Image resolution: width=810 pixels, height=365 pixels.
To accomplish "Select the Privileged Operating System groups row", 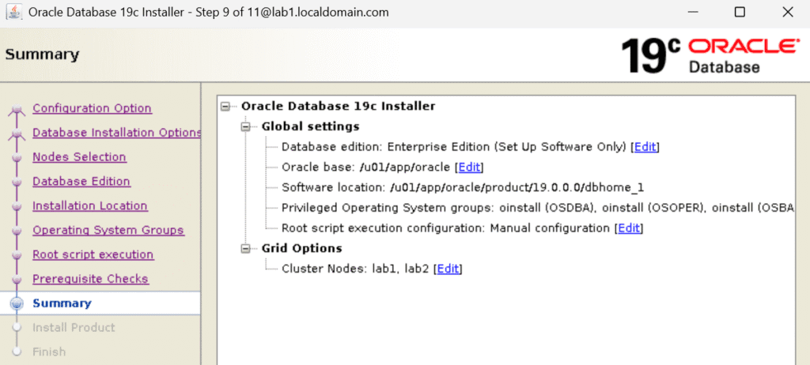I will pos(537,208).
